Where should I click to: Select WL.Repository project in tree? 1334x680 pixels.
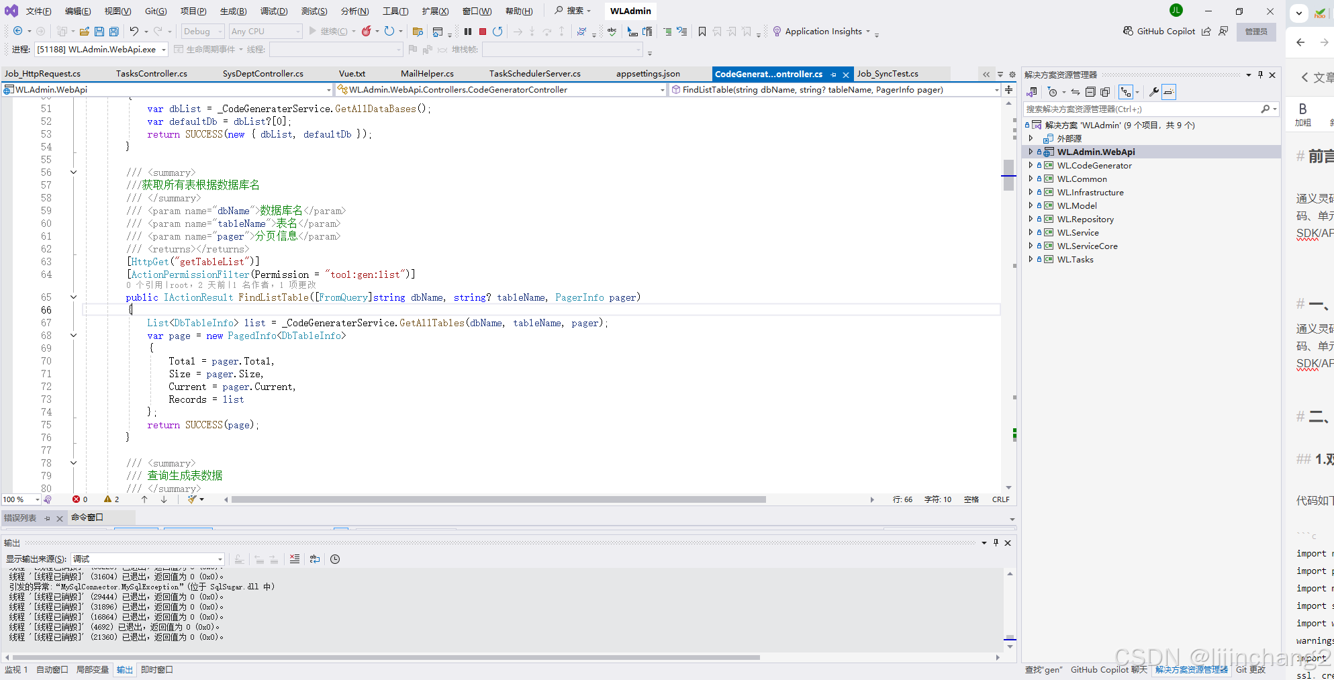pyautogui.click(x=1085, y=219)
